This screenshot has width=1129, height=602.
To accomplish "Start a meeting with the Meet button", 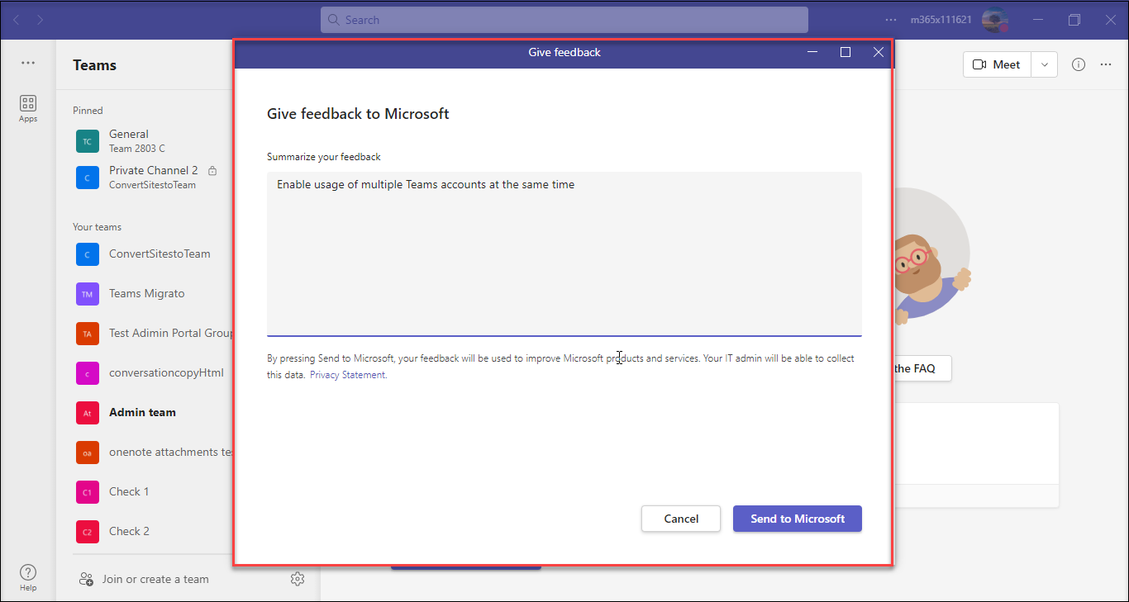I will tap(997, 64).
